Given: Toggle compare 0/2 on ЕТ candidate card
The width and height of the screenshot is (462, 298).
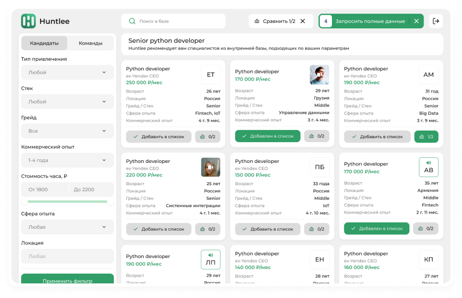Looking at the screenshot, I should tap(208, 137).
